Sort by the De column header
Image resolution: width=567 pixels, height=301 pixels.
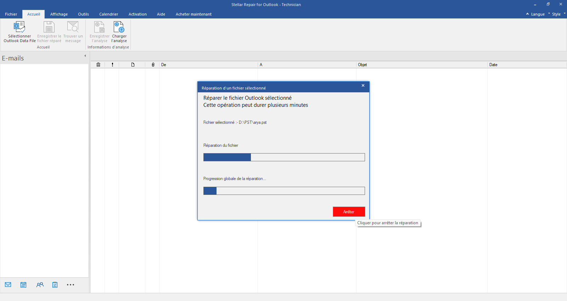[208, 65]
